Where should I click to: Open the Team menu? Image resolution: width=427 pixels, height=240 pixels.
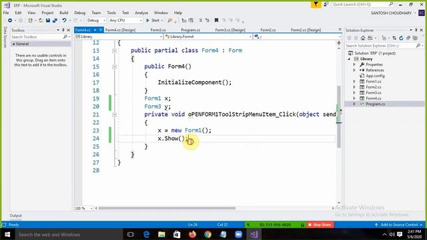point(96,13)
